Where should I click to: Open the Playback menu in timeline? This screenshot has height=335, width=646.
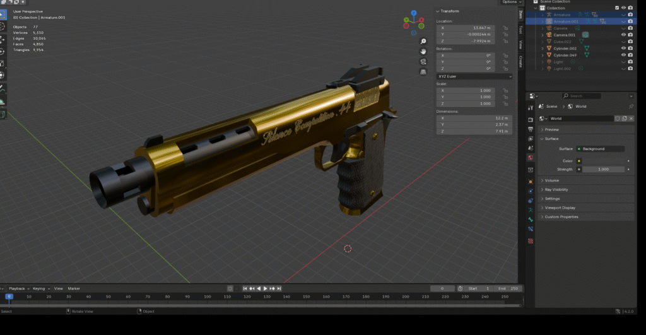[x=18, y=288]
